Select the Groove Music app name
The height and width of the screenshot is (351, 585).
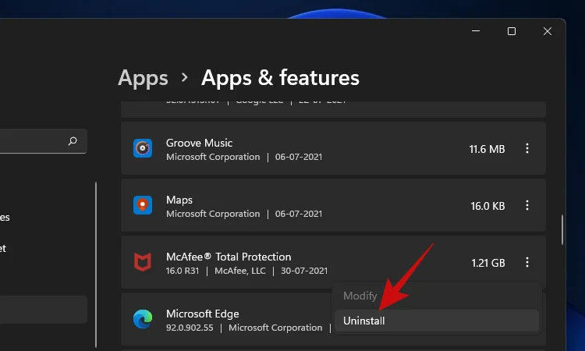click(199, 143)
